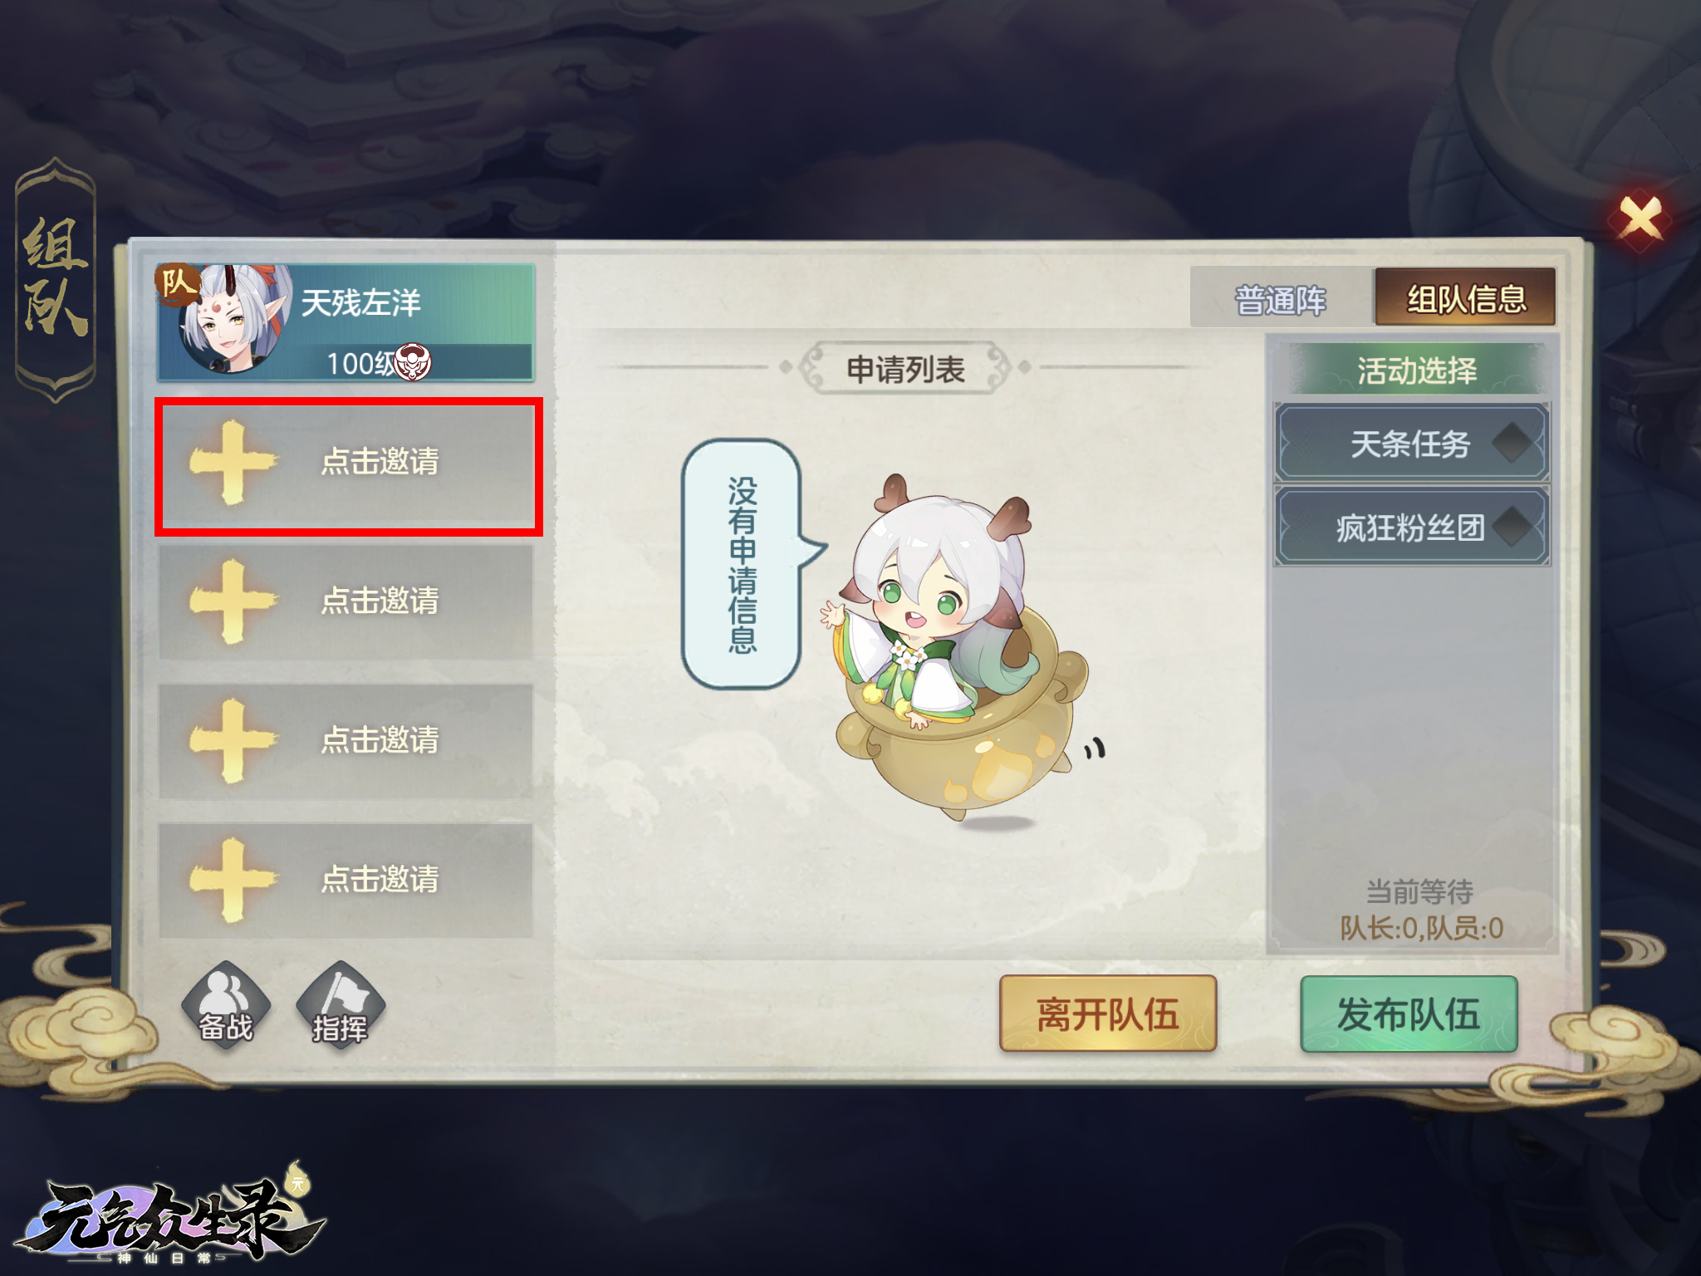
Task: Toggle the 疯狂粉丝团 diamond checkbox
Action: (x=1512, y=526)
